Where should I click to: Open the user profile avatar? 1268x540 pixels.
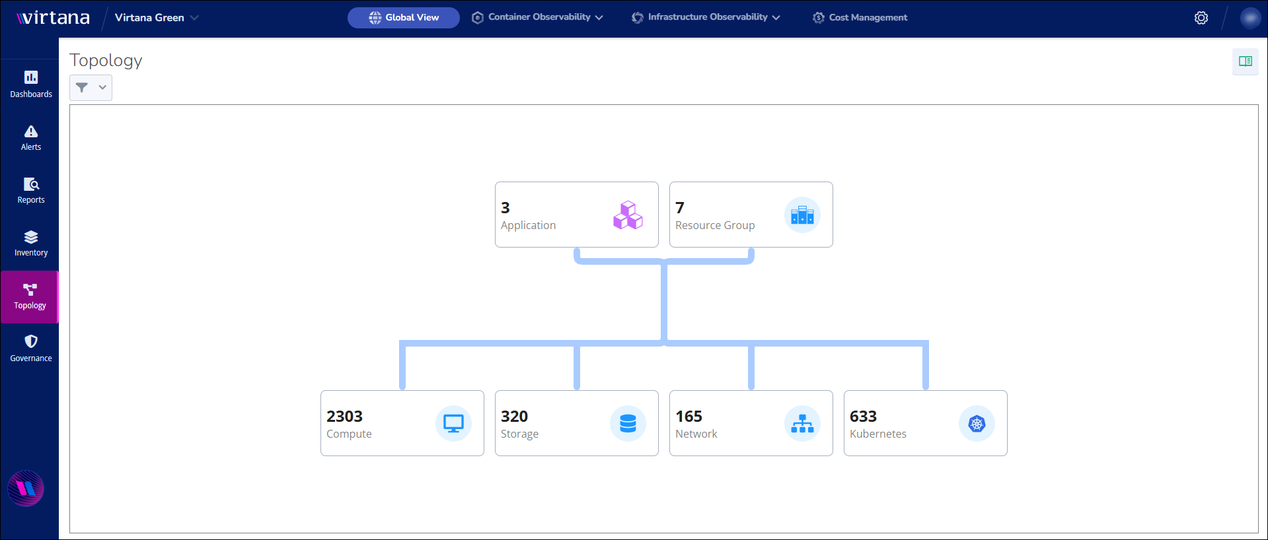(1249, 18)
